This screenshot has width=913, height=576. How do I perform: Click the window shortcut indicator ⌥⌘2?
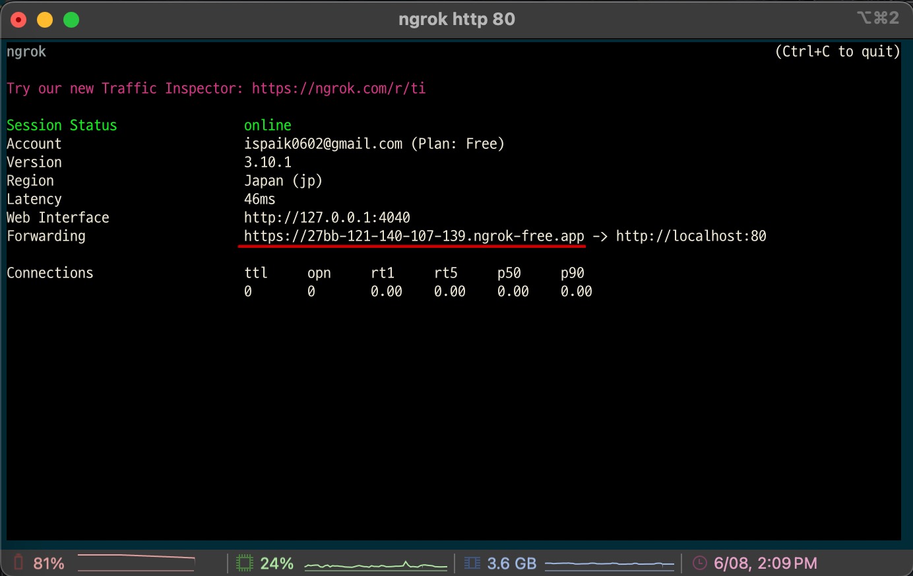878,18
